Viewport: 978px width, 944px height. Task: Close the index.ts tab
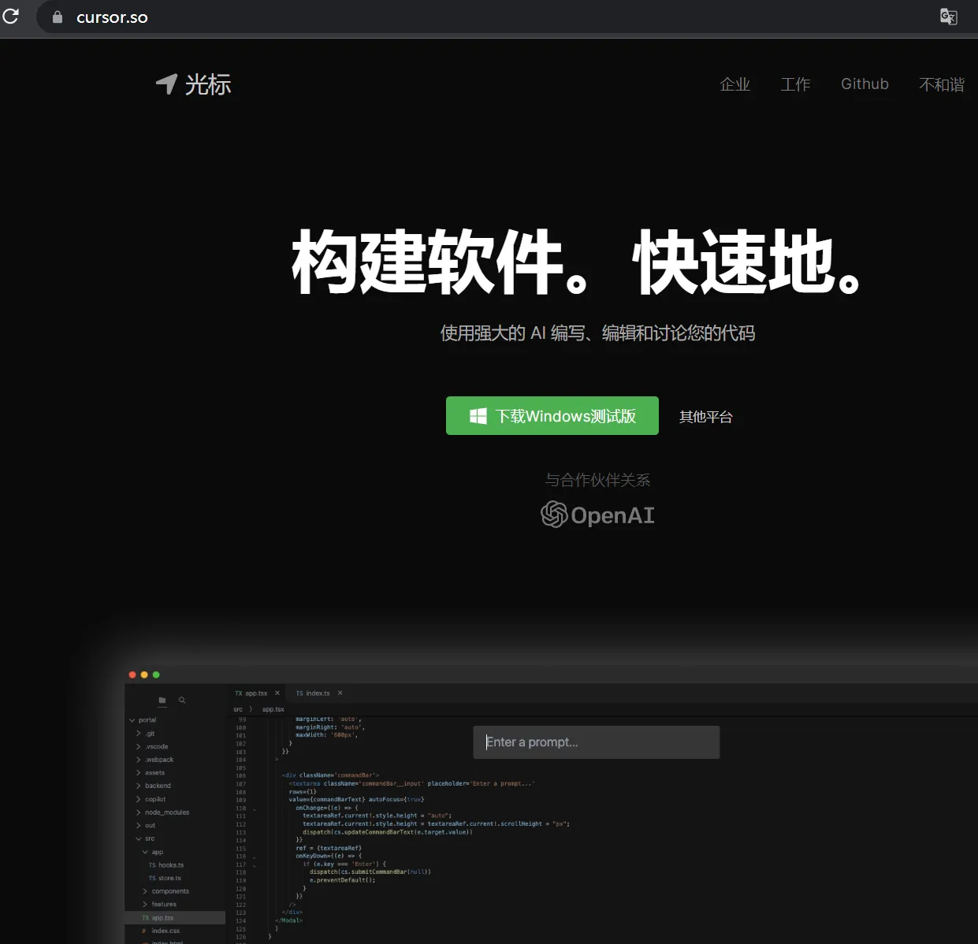click(x=339, y=693)
